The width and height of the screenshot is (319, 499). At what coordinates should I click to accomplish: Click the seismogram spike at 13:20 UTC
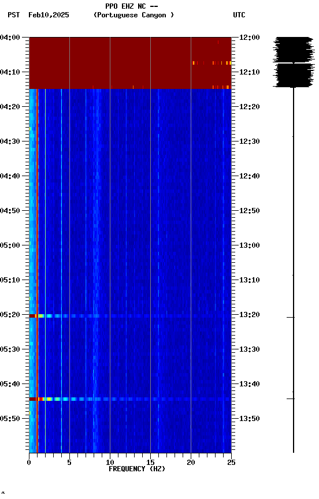(x=290, y=317)
